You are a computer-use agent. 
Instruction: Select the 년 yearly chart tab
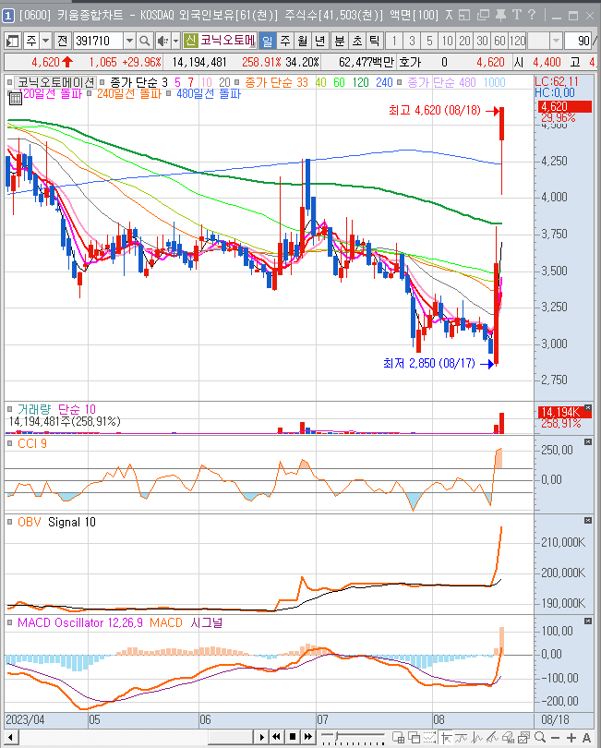tap(320, 41)
